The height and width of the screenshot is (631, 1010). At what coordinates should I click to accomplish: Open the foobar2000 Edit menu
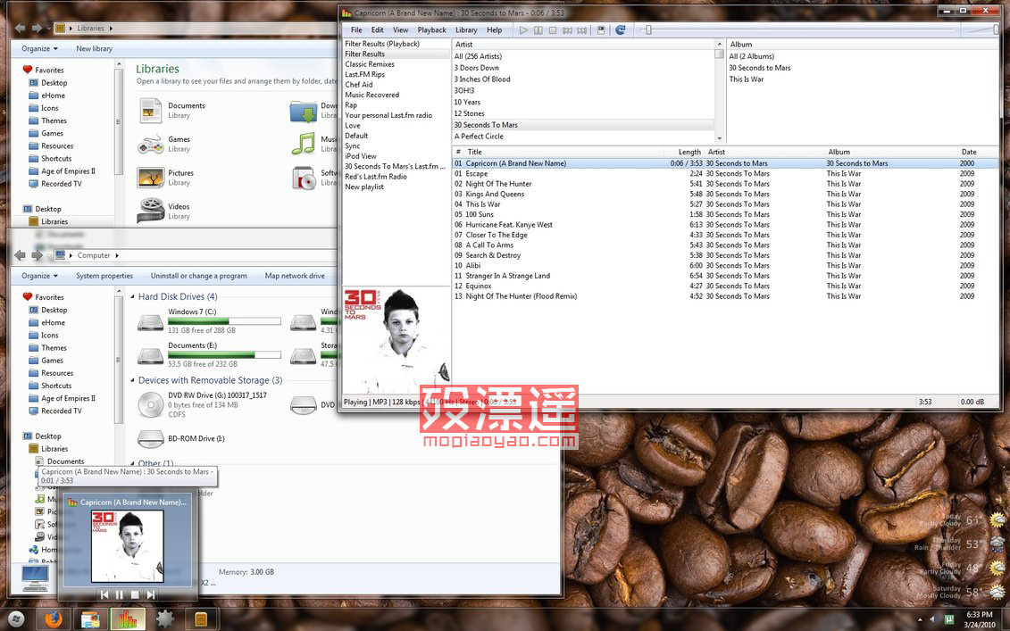coord(378,30)
